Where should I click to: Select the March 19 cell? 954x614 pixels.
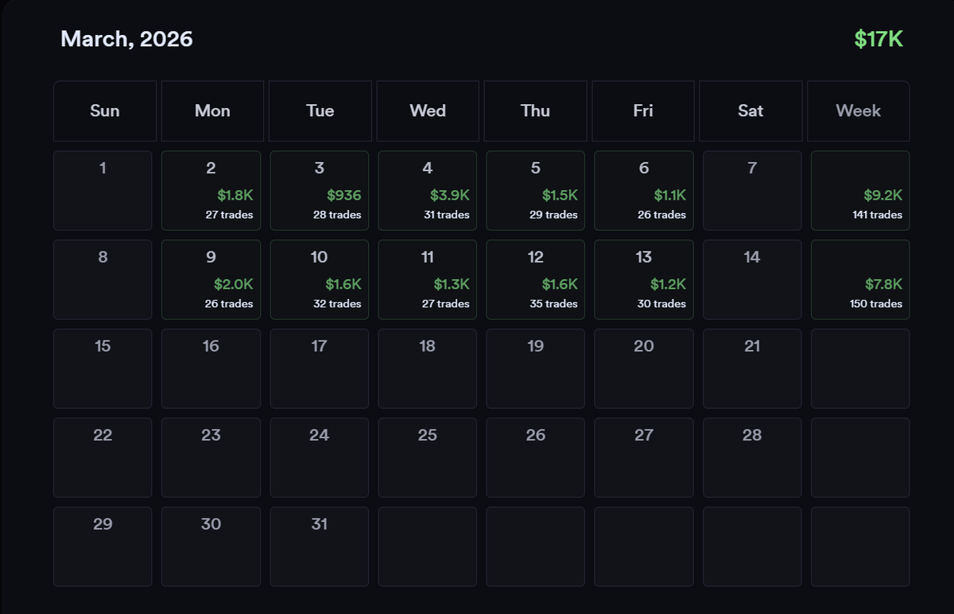pyautogui.click(x=535, y=369)
